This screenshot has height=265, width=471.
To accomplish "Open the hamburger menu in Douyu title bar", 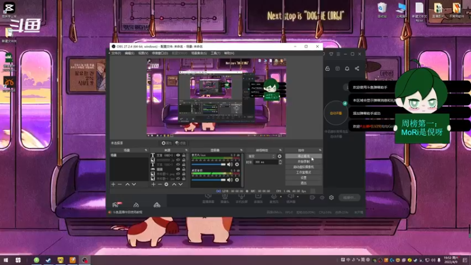I will click(338, 54).
